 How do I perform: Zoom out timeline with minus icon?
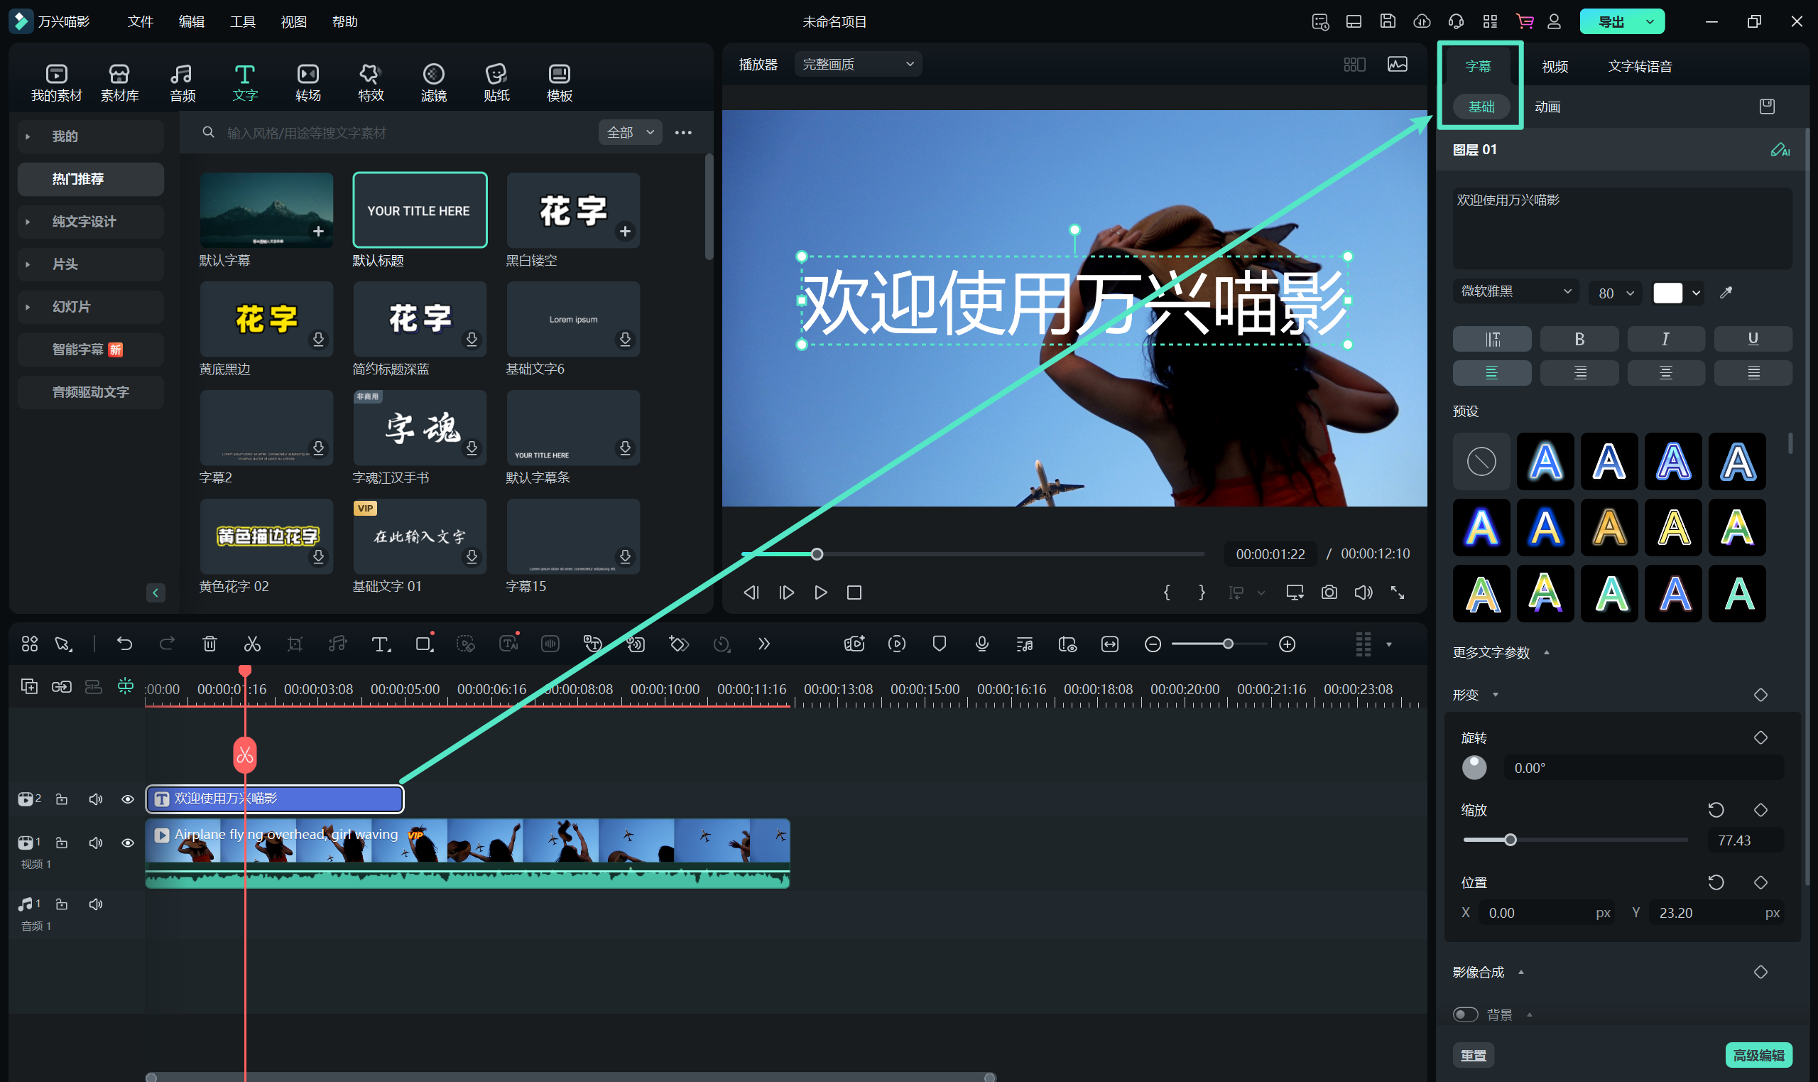click(x=1153, y=644)
